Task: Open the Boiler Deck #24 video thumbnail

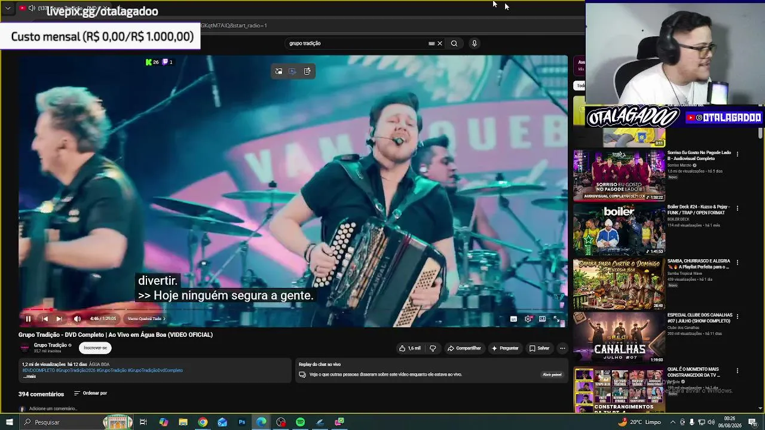Action: (619, 229)
